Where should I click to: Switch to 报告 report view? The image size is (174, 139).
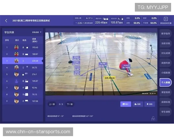click(x=150, y=104)
